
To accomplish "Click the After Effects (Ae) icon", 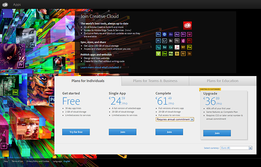I will pos(177,35).
